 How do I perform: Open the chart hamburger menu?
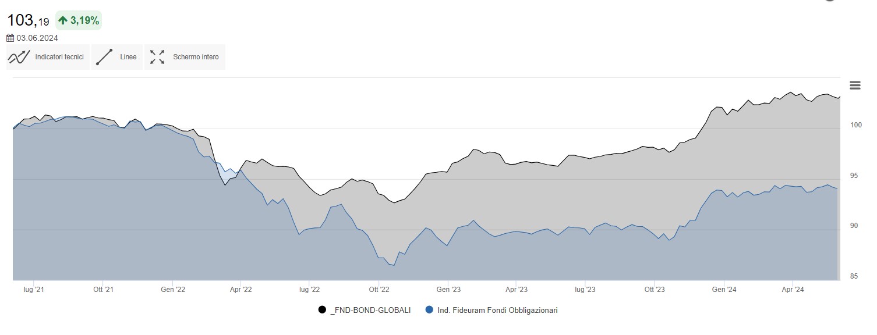click(x=855, y=85)
